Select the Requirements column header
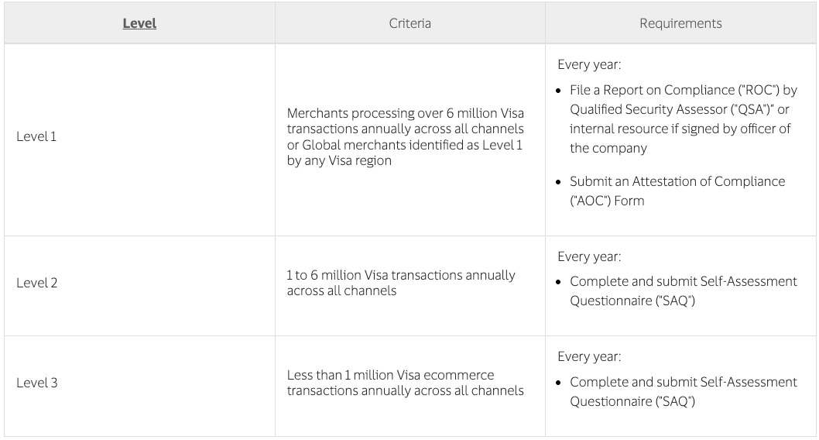This screenshot has width=819, height=440. [x=680, y=23]
